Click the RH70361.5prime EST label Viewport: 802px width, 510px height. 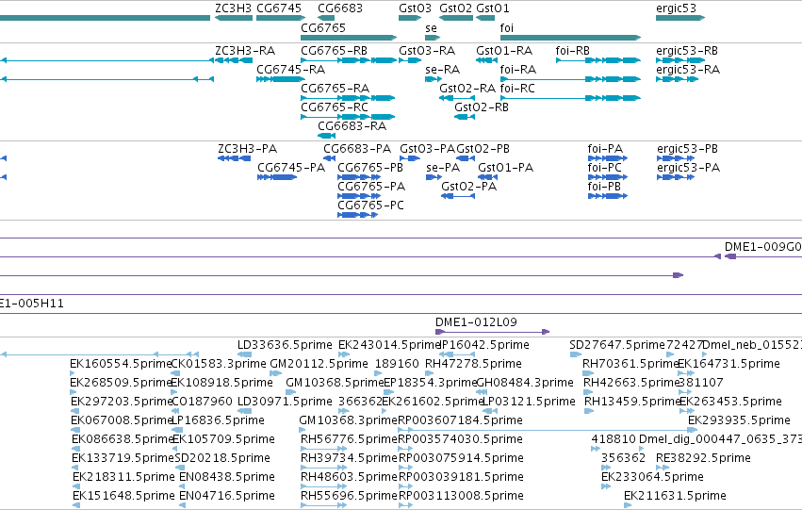630,364
